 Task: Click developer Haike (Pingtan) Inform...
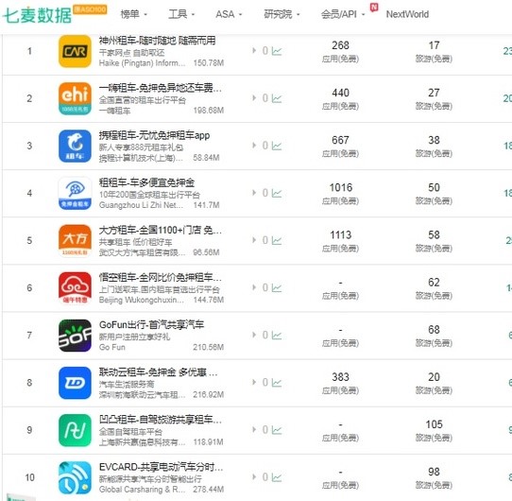[142, 62]
